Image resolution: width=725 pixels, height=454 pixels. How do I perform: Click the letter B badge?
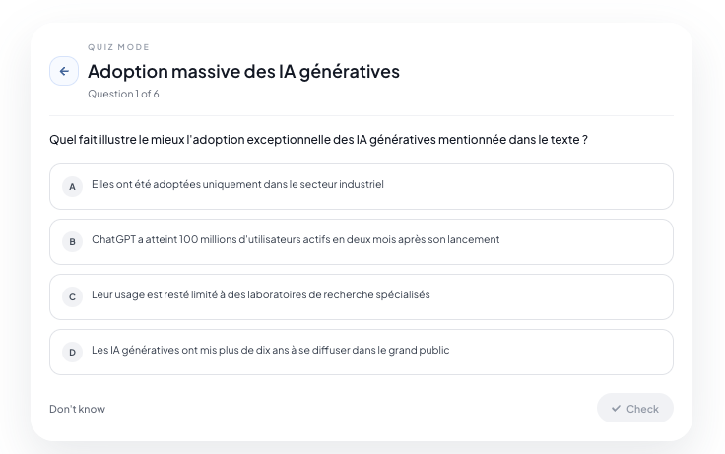(x=72, y=242)
